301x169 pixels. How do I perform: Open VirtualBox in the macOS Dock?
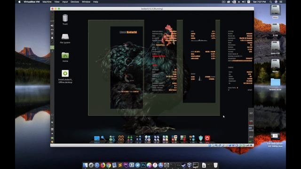click(190, 165)
